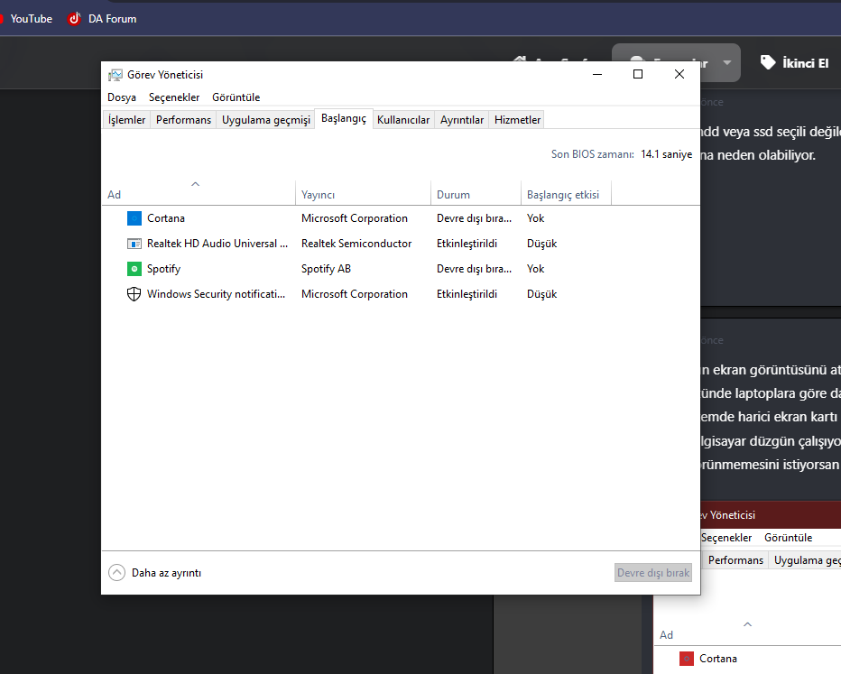Switch to the Hizmetler tab
Image resolution: width=841 pixels, height=674 pixels.
click(x=517, y=120)
